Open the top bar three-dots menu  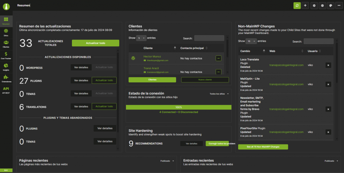339,5
